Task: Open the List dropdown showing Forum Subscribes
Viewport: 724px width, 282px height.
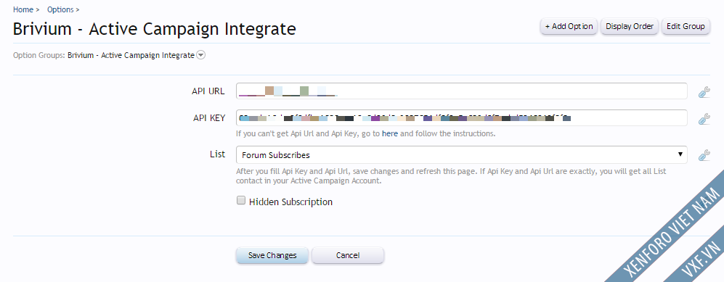Action: 461,155
